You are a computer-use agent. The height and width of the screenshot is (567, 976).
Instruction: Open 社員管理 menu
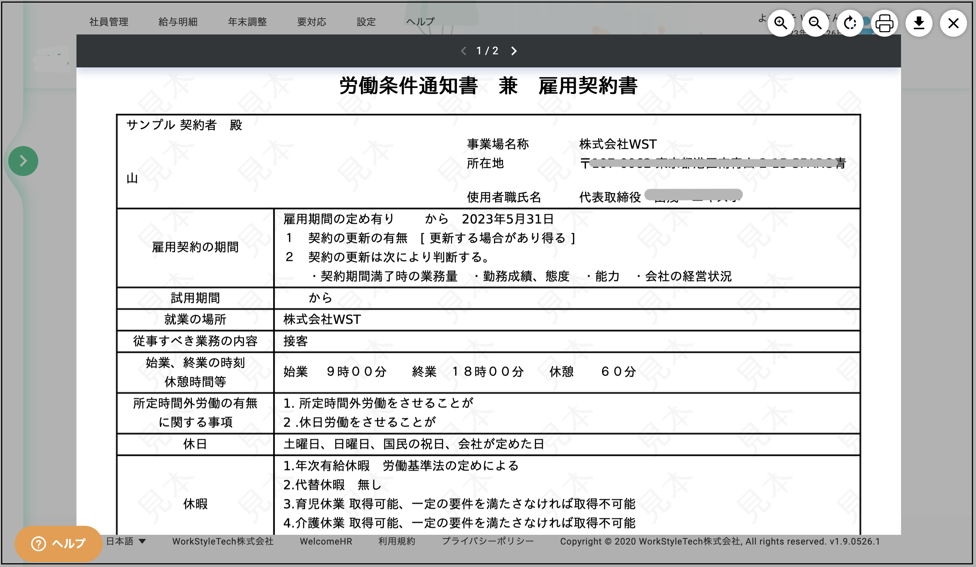(x=109, y=22)
